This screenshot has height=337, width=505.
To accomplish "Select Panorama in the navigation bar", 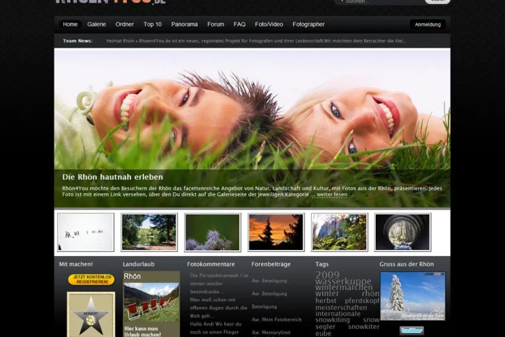I will [184, 24].
